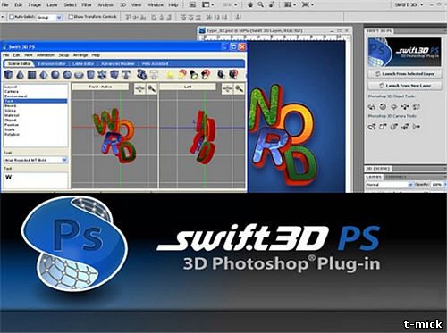Click the zoom magnifier in Left viewport

click(x=239, y=88)
